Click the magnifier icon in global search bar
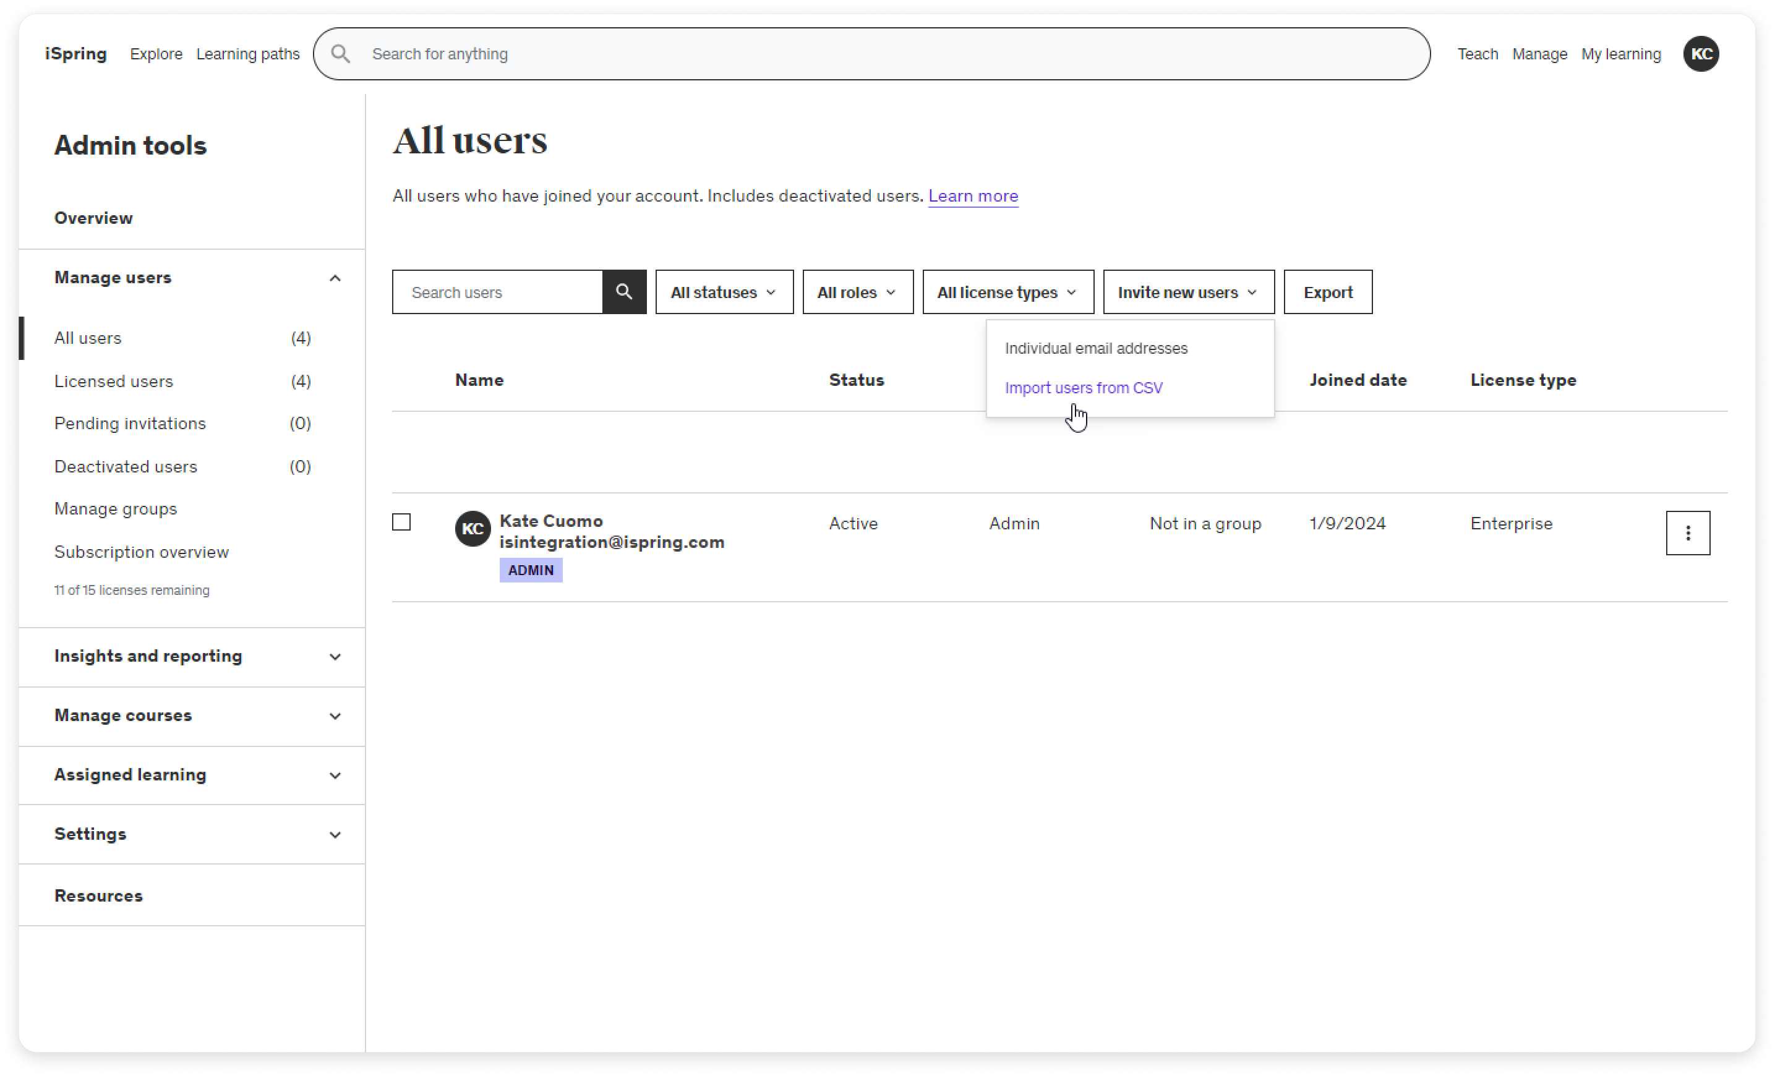This screenshot has width=1775, height=1076. 340,54
